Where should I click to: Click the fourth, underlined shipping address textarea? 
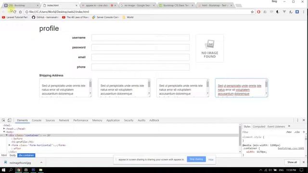[242, 88]
